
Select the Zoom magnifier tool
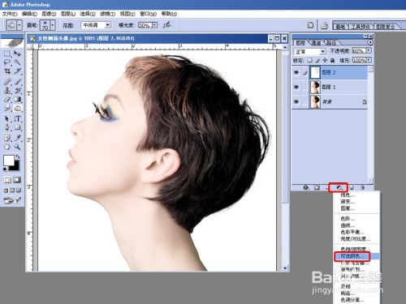click(17, 147)
